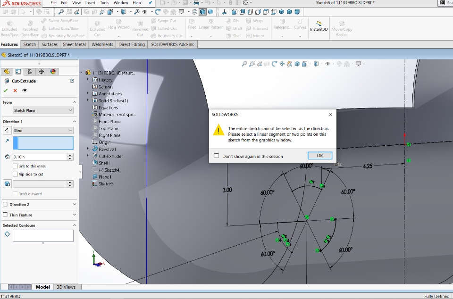This screenshot has height=299, width=453.
Task: Click the Pan arrows icon in the heads-up toolbar
Action: point(282,64)
